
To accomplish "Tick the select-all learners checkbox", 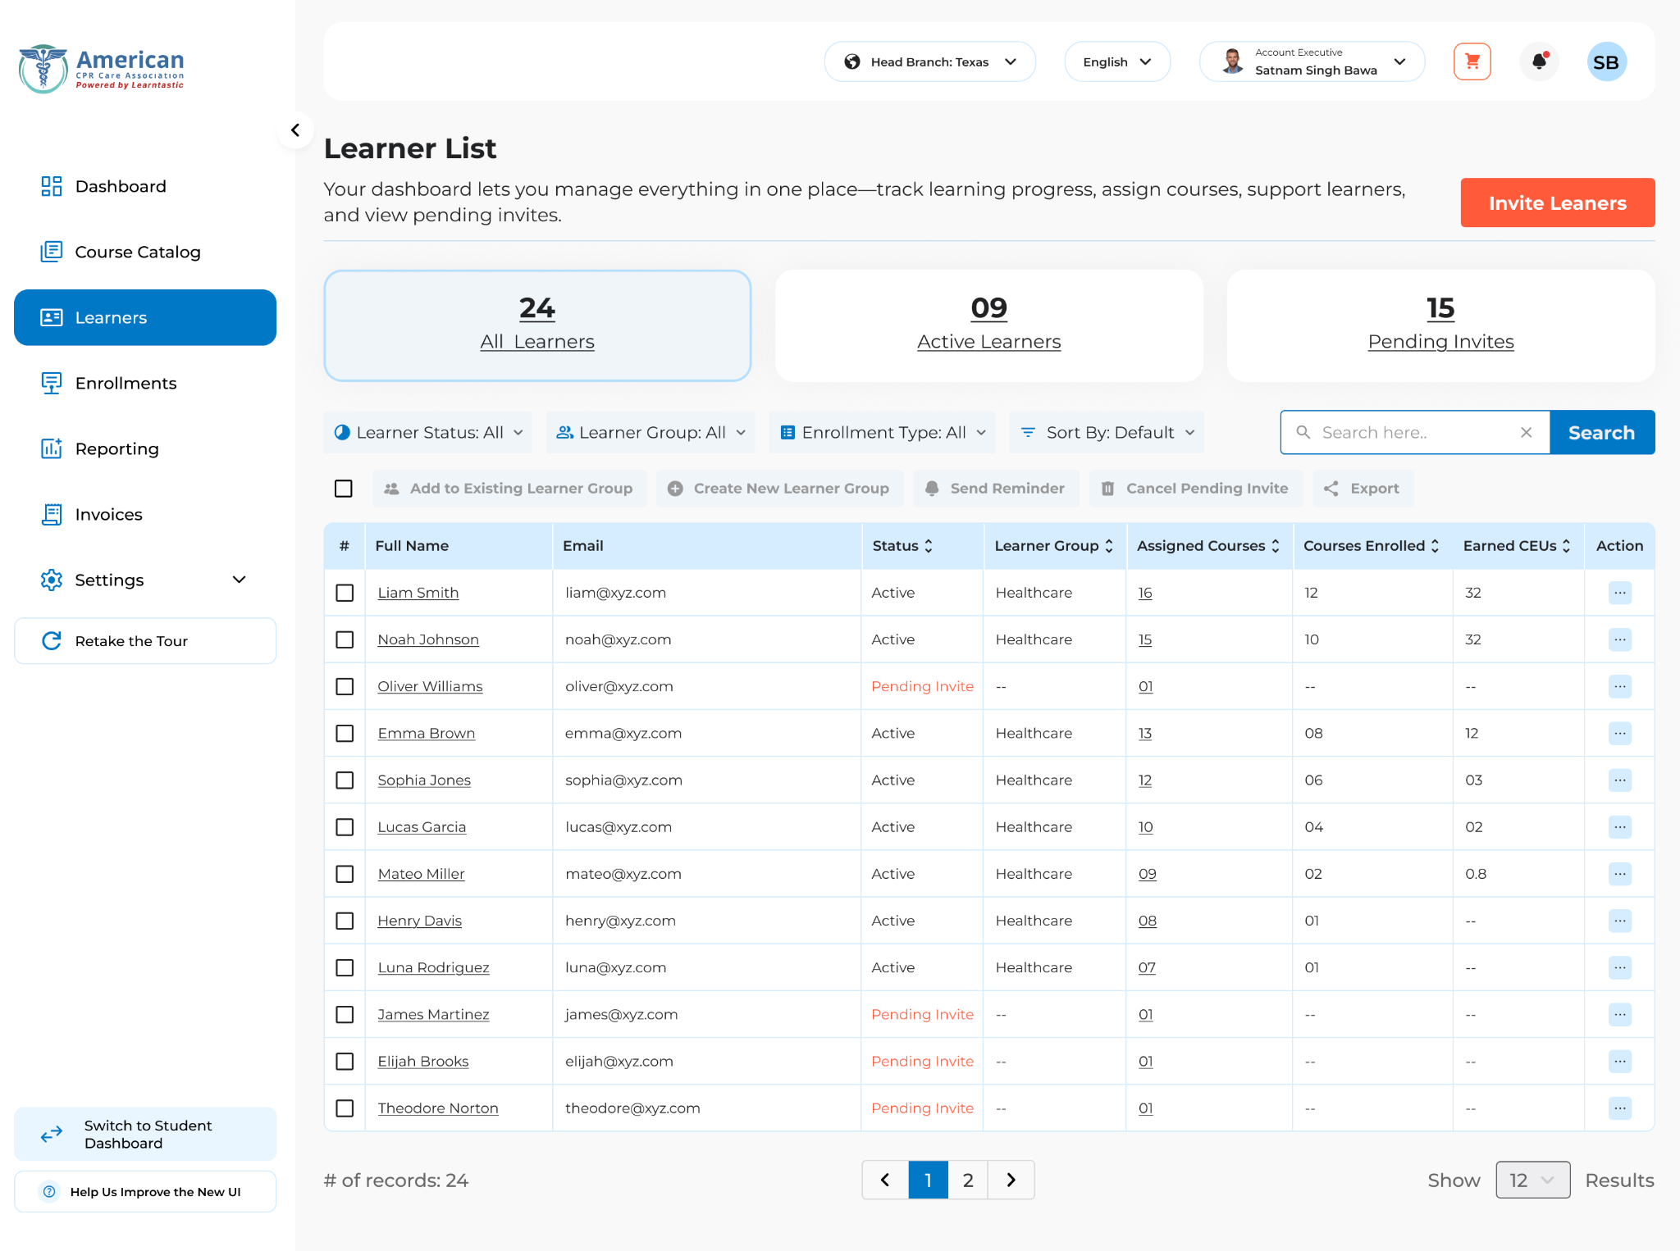I will (344, 489).
